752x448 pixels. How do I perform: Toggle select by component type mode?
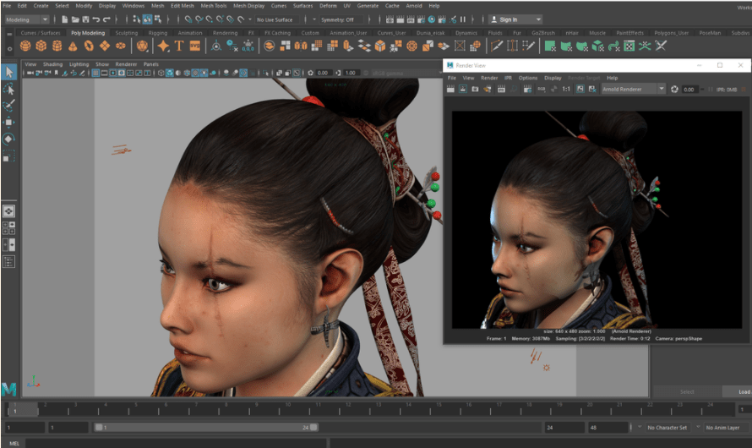(158, 19)
